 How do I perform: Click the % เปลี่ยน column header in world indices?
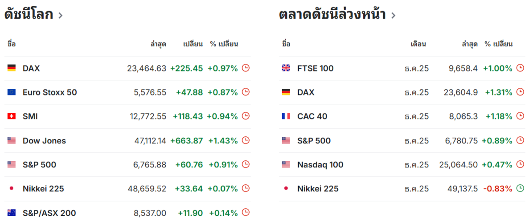point(224,44)
